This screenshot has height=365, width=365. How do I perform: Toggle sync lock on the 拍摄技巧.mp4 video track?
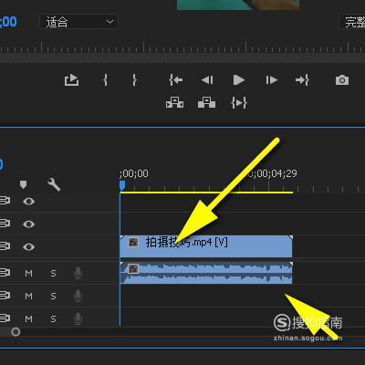[5, 246]
